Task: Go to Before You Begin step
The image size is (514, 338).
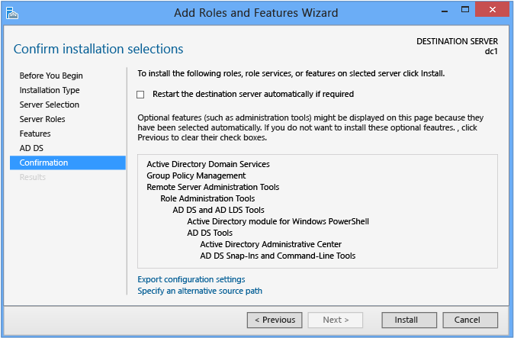Action: point(51,76)
